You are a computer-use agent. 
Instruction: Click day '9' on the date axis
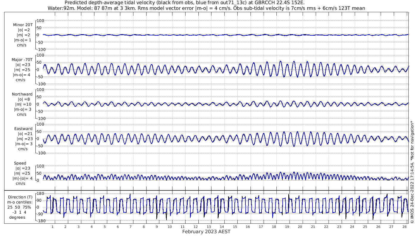coord(157,227)
